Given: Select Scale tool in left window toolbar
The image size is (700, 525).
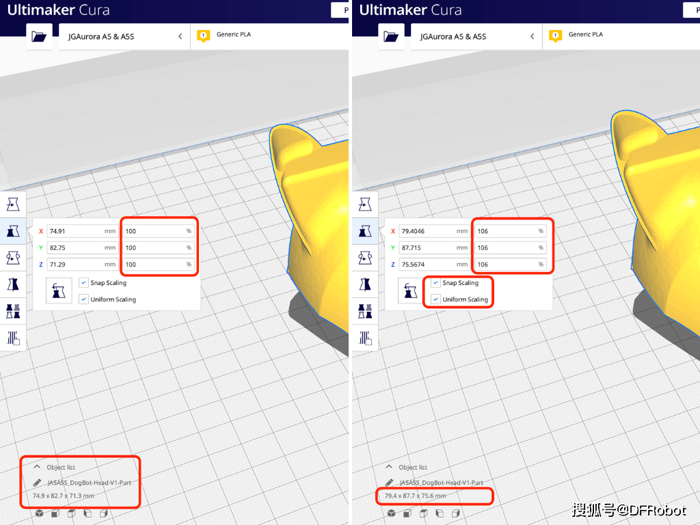Looking at the screenshot, I should click(13, 231).
